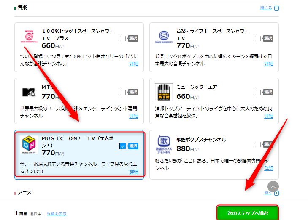Open 詳細 link for ミュージック・エア
This screenshot has width=308, height=220.
click(268, 116)
